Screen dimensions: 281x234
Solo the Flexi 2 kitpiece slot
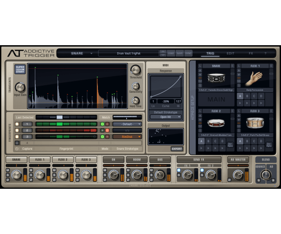(200, 130)
